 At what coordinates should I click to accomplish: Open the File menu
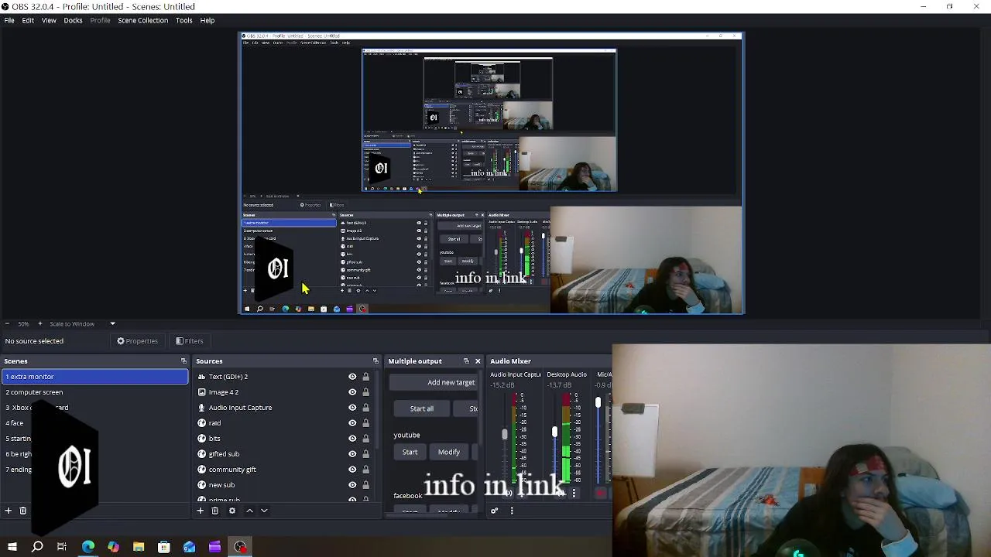pyautogui.click(x=9, y=20)
